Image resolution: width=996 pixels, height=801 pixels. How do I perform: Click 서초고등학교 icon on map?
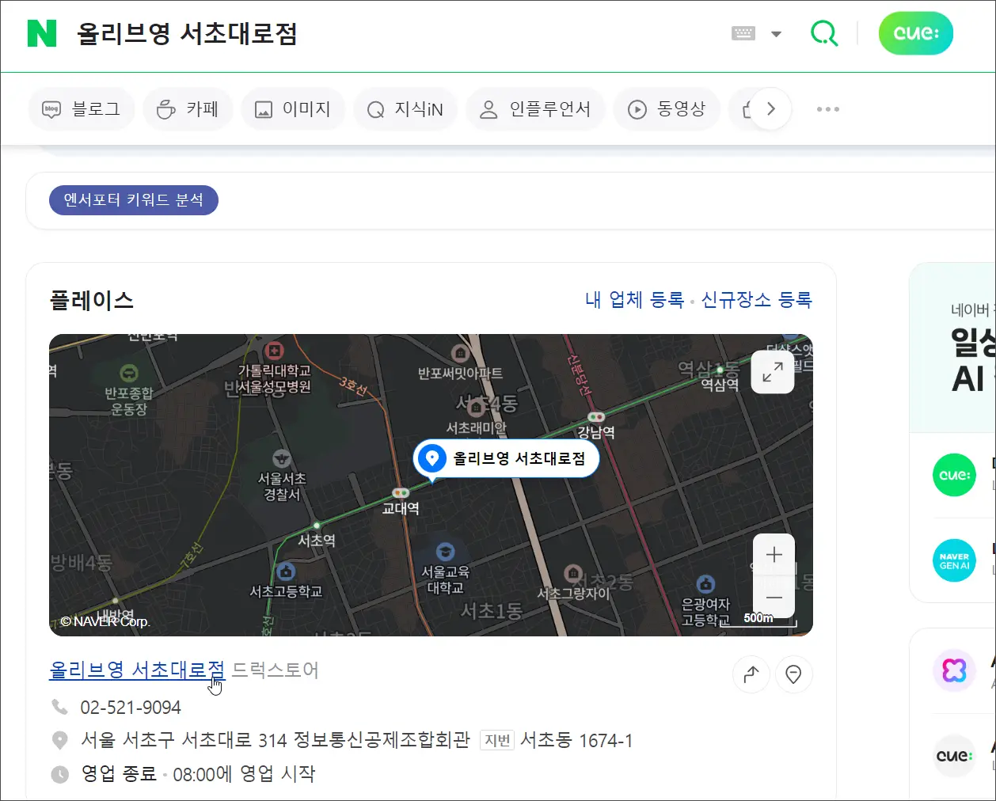click(286, 571)
